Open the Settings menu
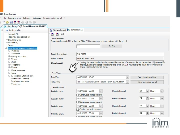This screenshot has height=135, width=180. click(x=27, y=18)
